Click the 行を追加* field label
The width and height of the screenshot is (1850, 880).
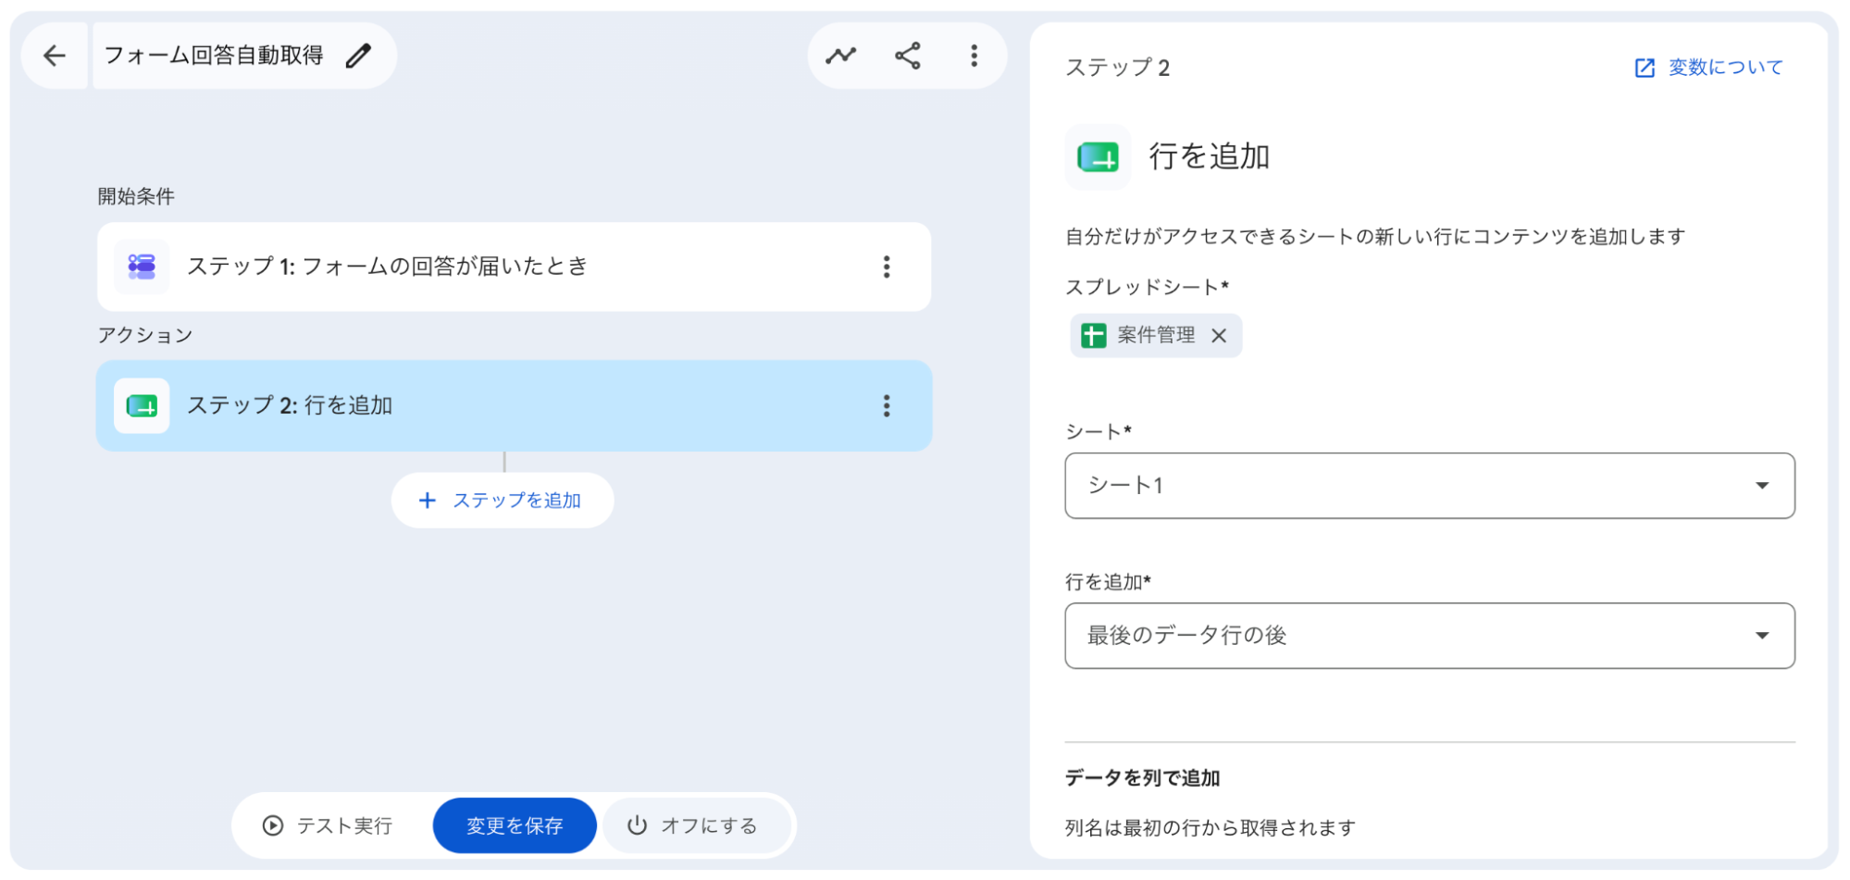coord(1108,582)
